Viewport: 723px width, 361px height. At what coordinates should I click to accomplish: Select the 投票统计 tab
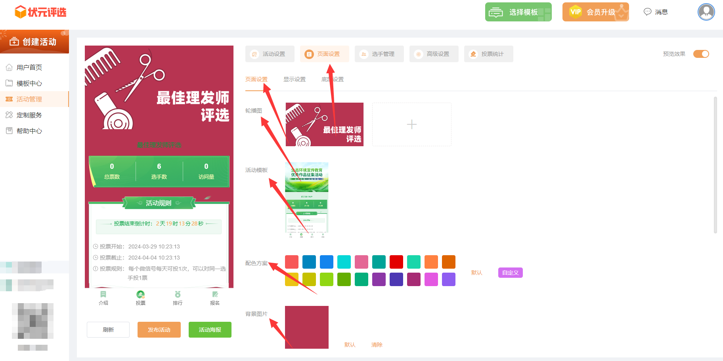(489, 54)
